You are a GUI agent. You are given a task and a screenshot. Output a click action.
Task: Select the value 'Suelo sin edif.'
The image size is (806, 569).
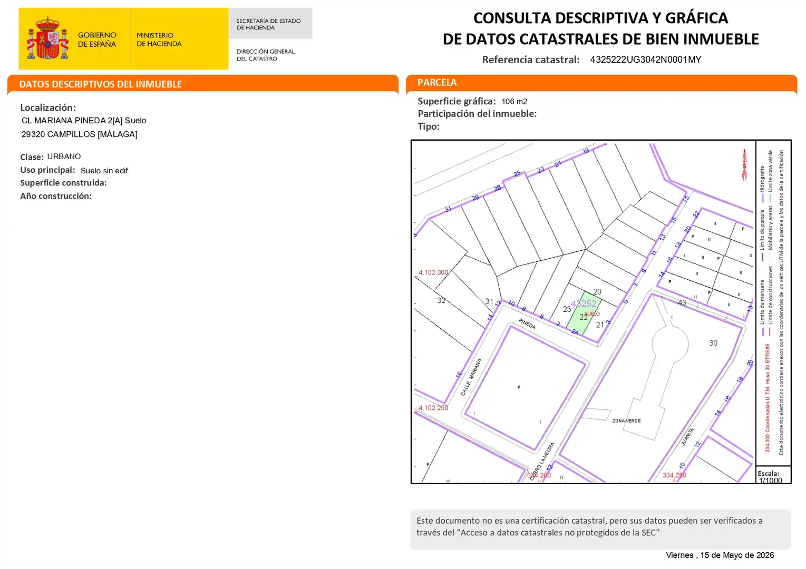105,171
